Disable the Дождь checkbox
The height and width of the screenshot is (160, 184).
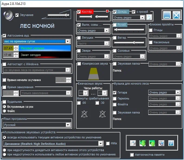pyautogui.click(x=115, y=12)
